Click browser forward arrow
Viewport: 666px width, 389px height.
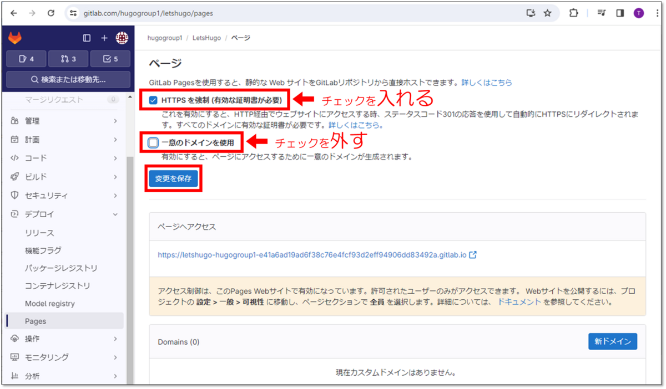(32, 13)
